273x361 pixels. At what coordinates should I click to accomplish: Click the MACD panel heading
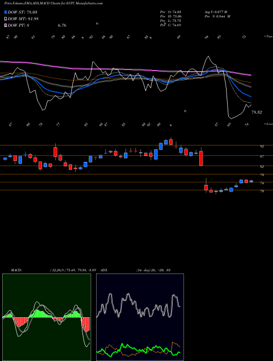(16, 270)
